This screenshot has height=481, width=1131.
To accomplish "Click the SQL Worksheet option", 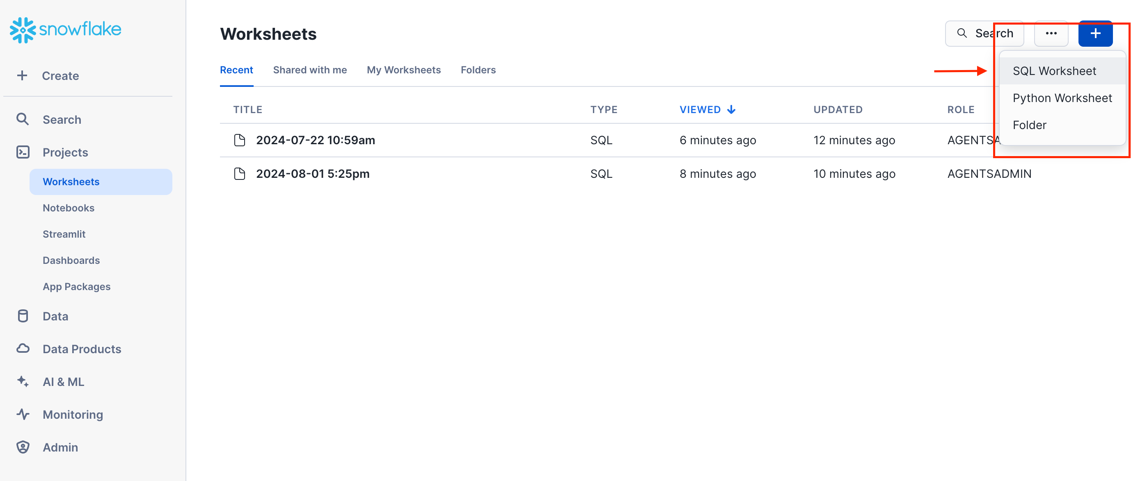I will [1054, 70].
